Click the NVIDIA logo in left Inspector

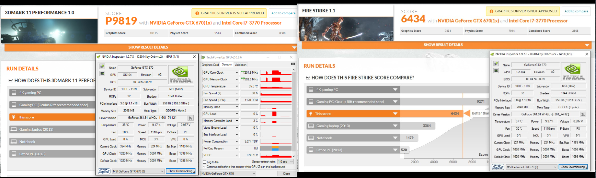[181, 75]
